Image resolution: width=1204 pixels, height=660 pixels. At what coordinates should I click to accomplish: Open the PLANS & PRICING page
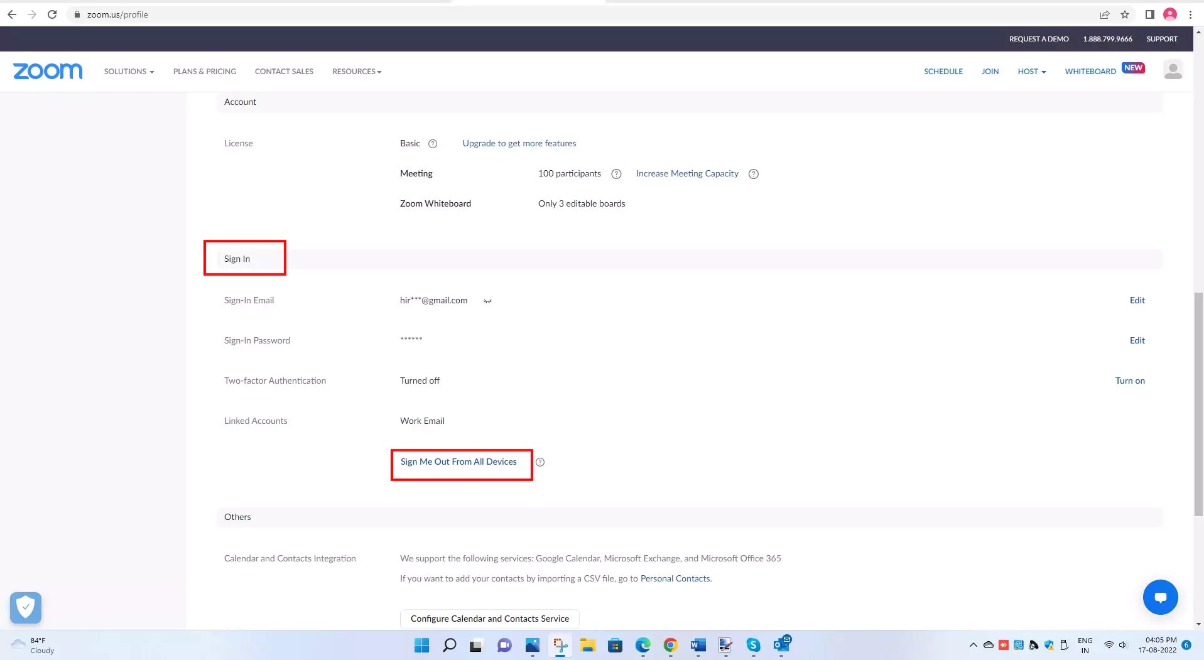pos(204,71)
